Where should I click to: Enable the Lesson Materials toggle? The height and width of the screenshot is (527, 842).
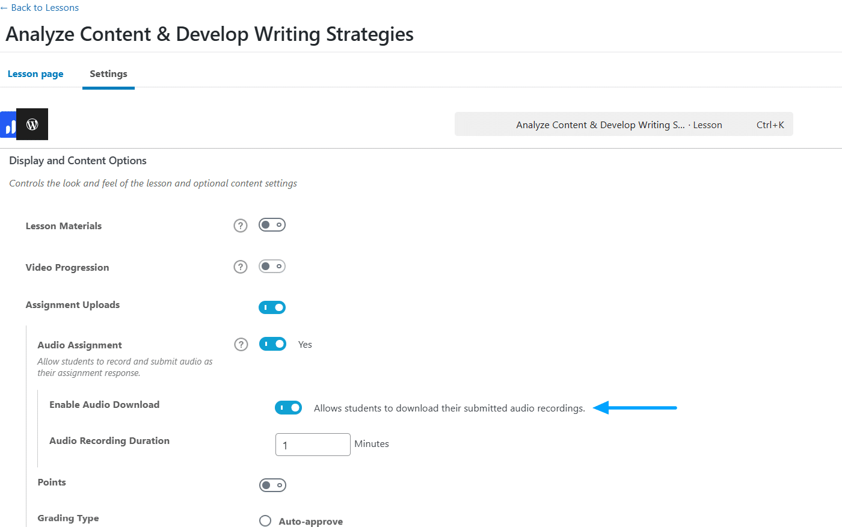point(272,225)
